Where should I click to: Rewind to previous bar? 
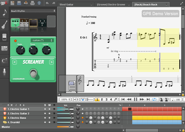129,99
